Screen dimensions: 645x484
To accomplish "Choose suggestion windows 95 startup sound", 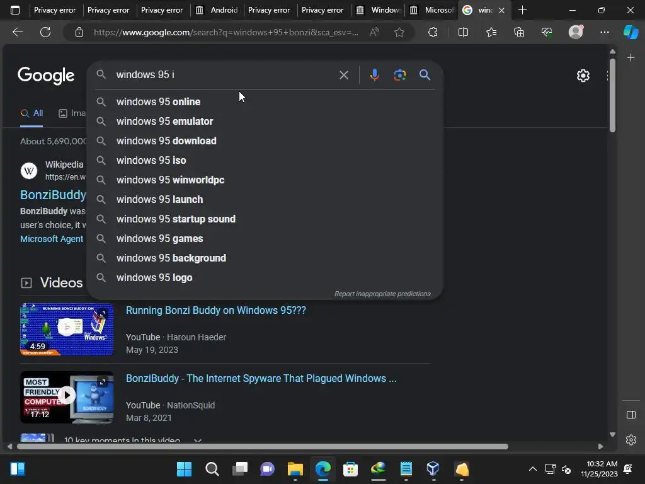I will 265,219.
